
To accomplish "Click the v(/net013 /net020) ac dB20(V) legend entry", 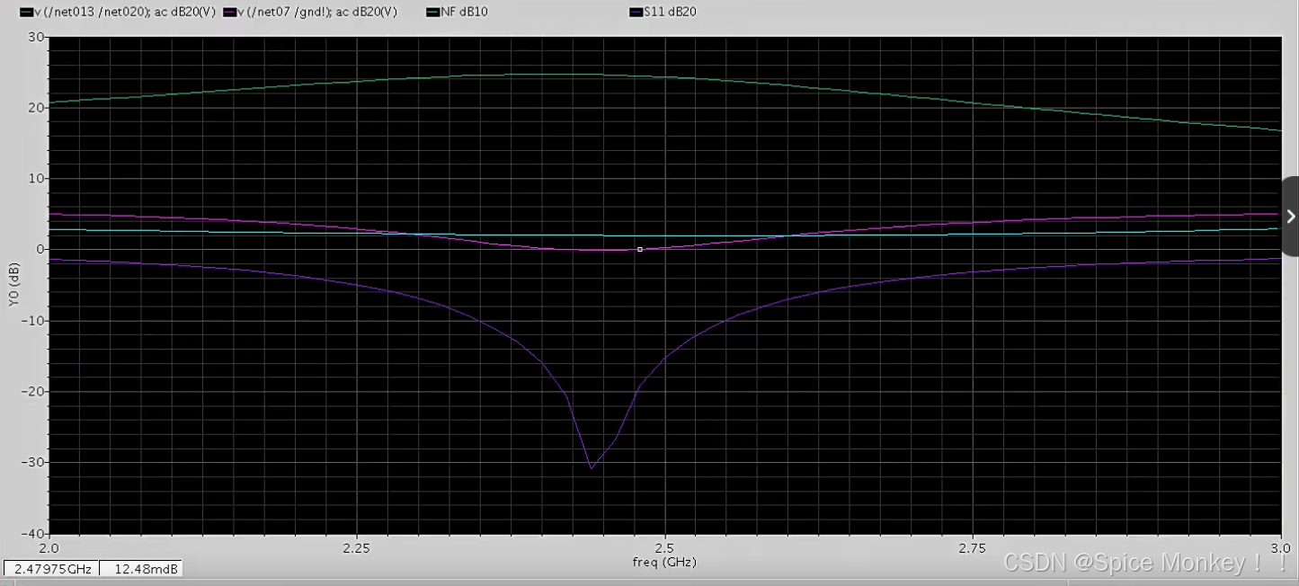I will (x=117, y=13).
